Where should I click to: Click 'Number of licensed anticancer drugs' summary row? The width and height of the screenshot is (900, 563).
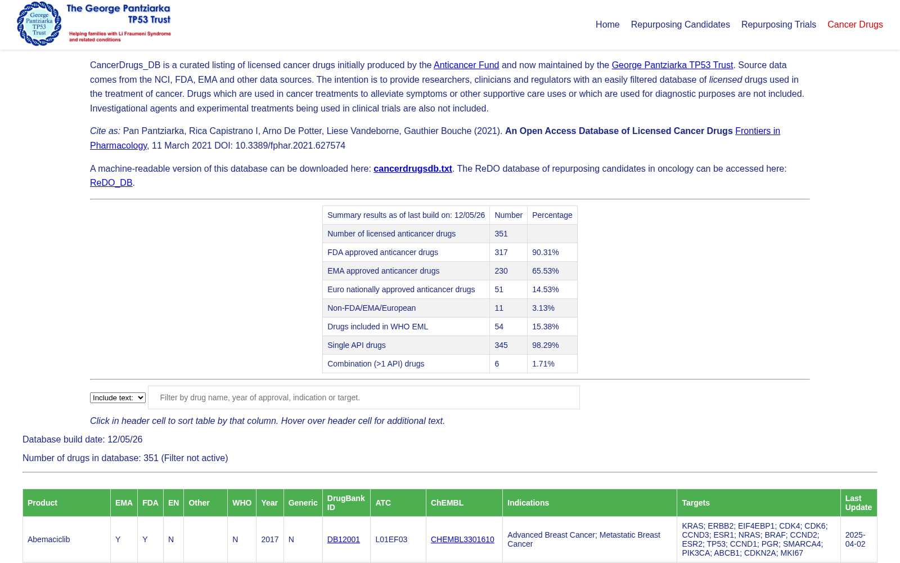[x=450, y=234]
